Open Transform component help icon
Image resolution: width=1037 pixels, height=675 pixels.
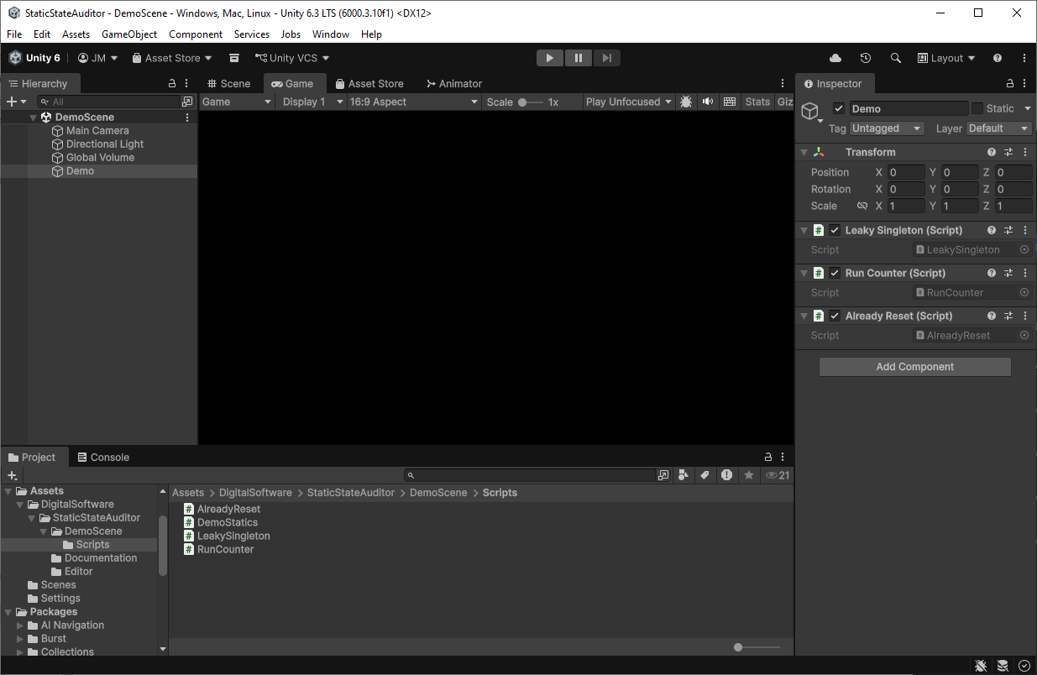[992, 152]
